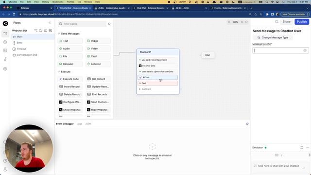This screenshot has height=175, width=311.
Task: Choose the Location message card
Action: [x=98, y=64]
